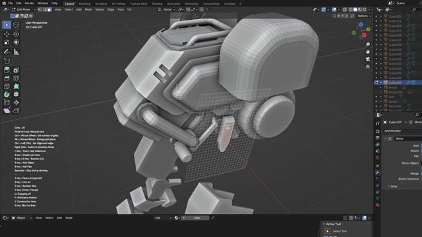Switch to material preview shading
The height and width of the screenshot is (237, 422).
360,10
